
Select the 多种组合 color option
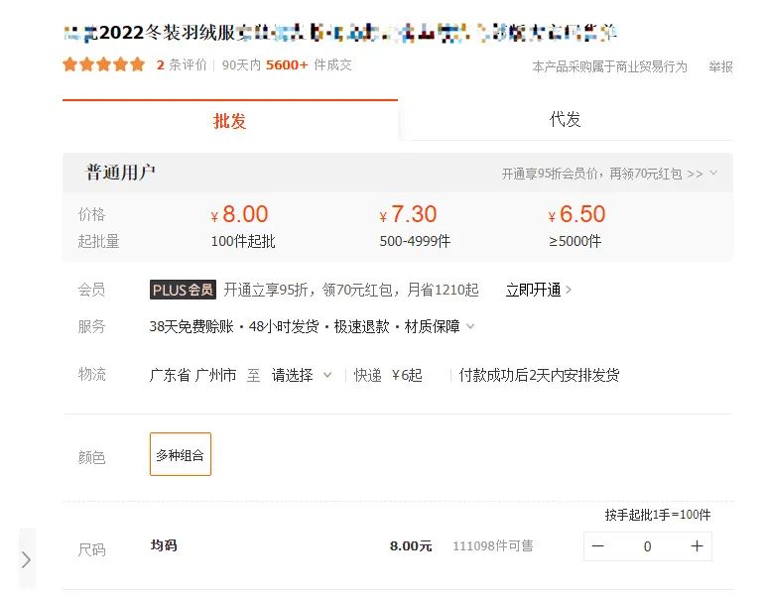(181, 454)
